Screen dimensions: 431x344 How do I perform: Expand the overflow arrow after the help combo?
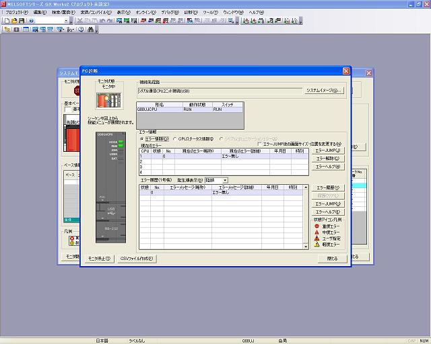(71, 21)
